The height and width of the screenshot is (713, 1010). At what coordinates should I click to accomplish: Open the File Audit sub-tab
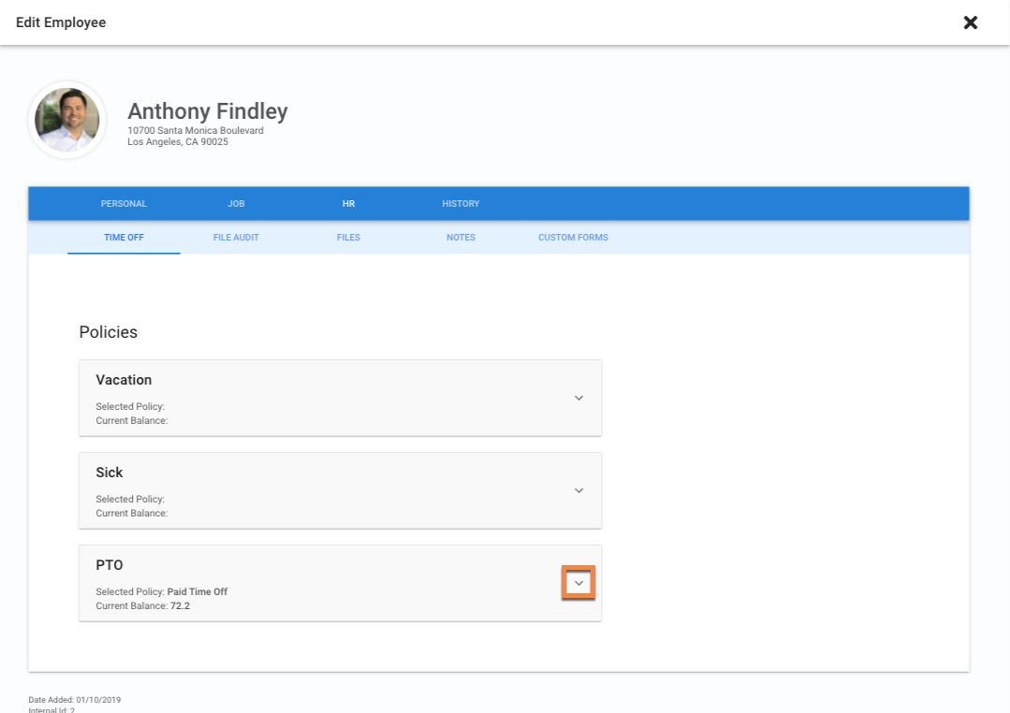236,238
